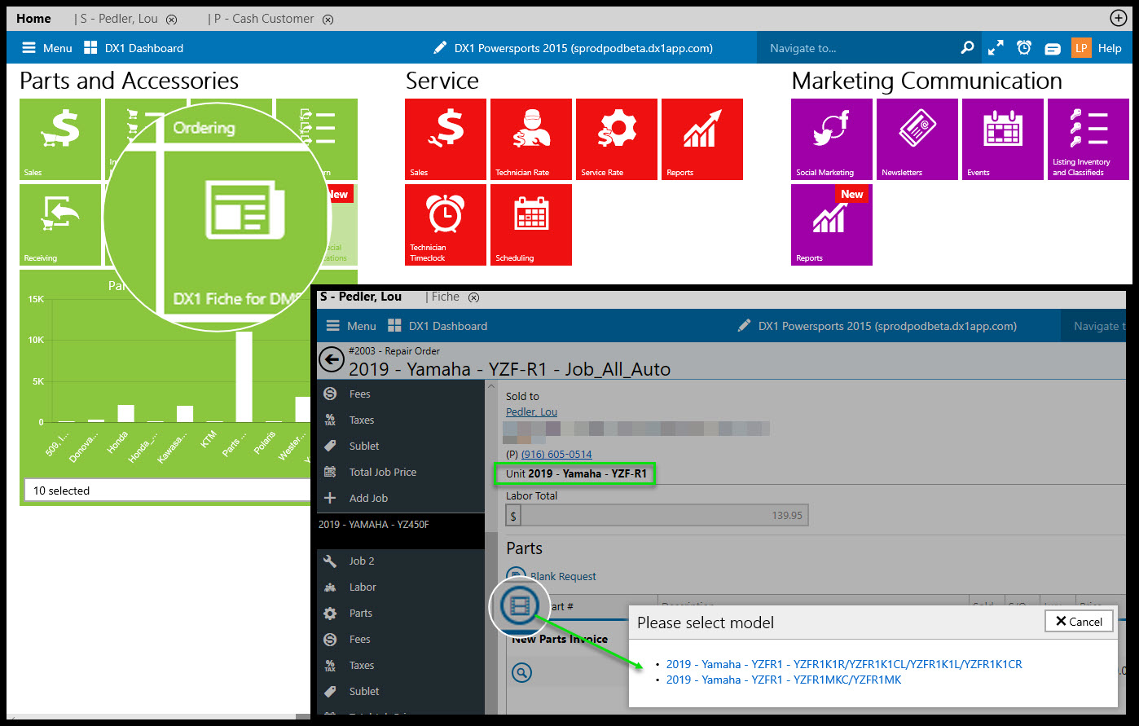The height and width of the screenshot is (726, 1139).
Task: Select Parts under Job 2
Action: point(401,613)
